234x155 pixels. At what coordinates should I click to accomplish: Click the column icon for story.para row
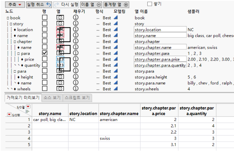(60, 71)
